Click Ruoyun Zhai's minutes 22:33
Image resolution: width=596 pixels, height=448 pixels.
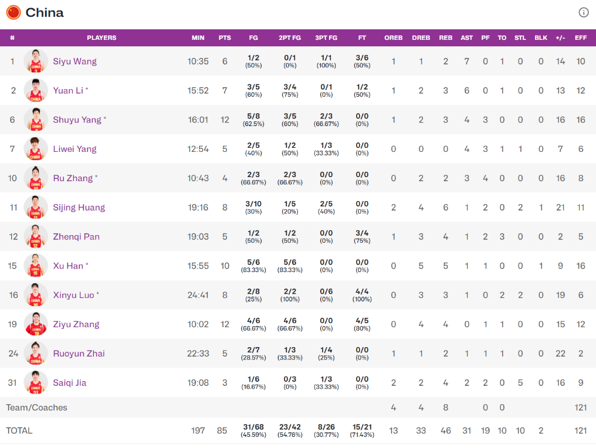[198, 354]
